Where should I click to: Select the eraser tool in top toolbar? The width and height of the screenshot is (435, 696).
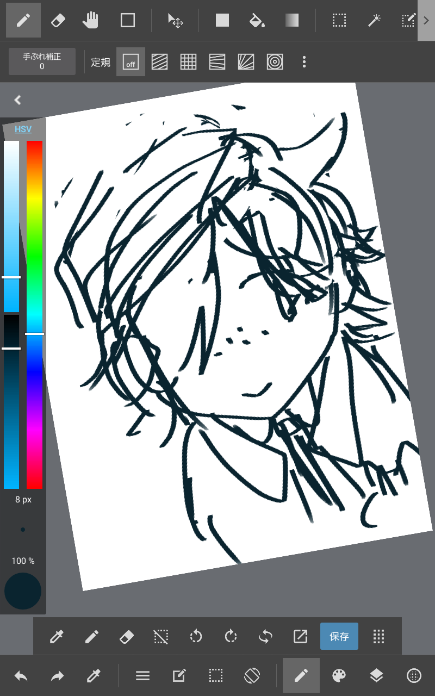coord(58,21)
